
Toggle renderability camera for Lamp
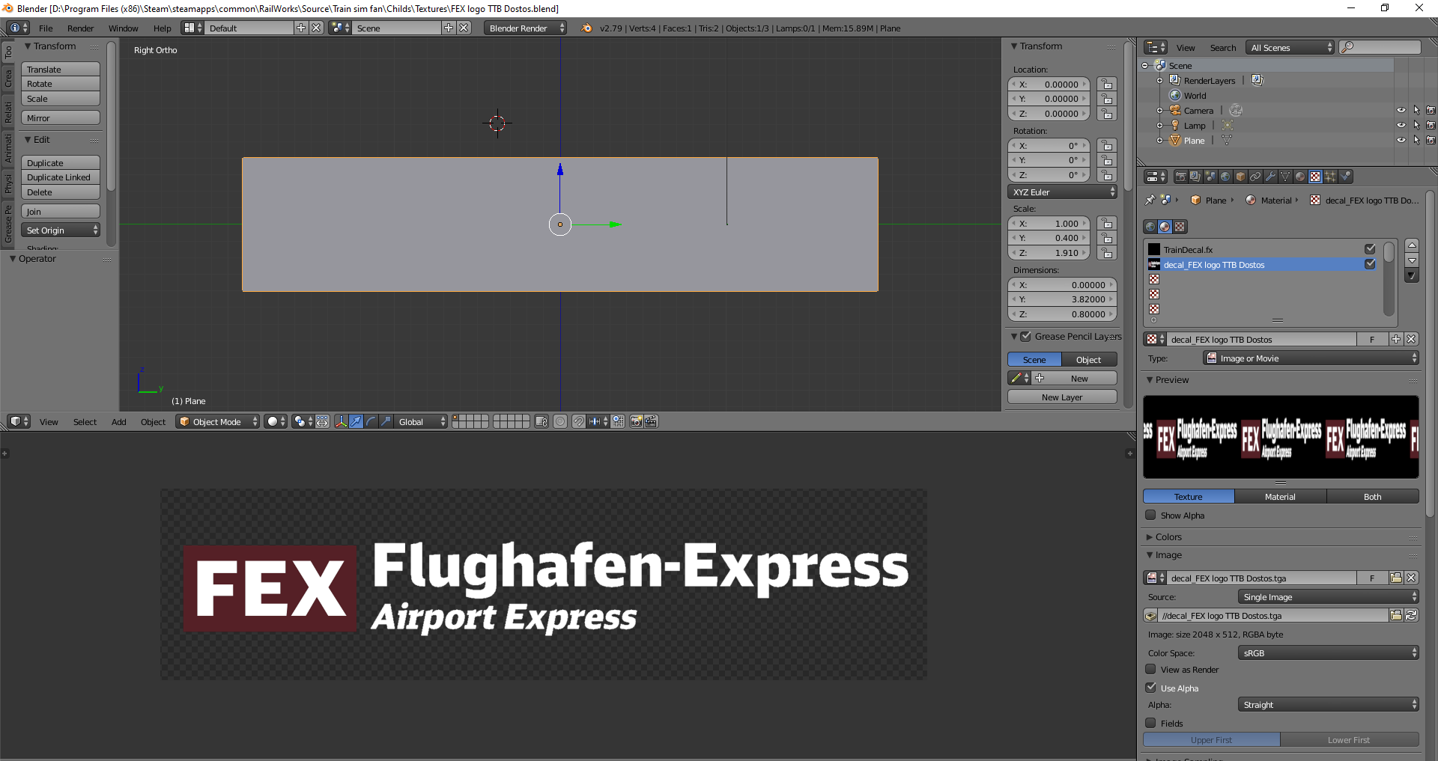click(1431, 125)
